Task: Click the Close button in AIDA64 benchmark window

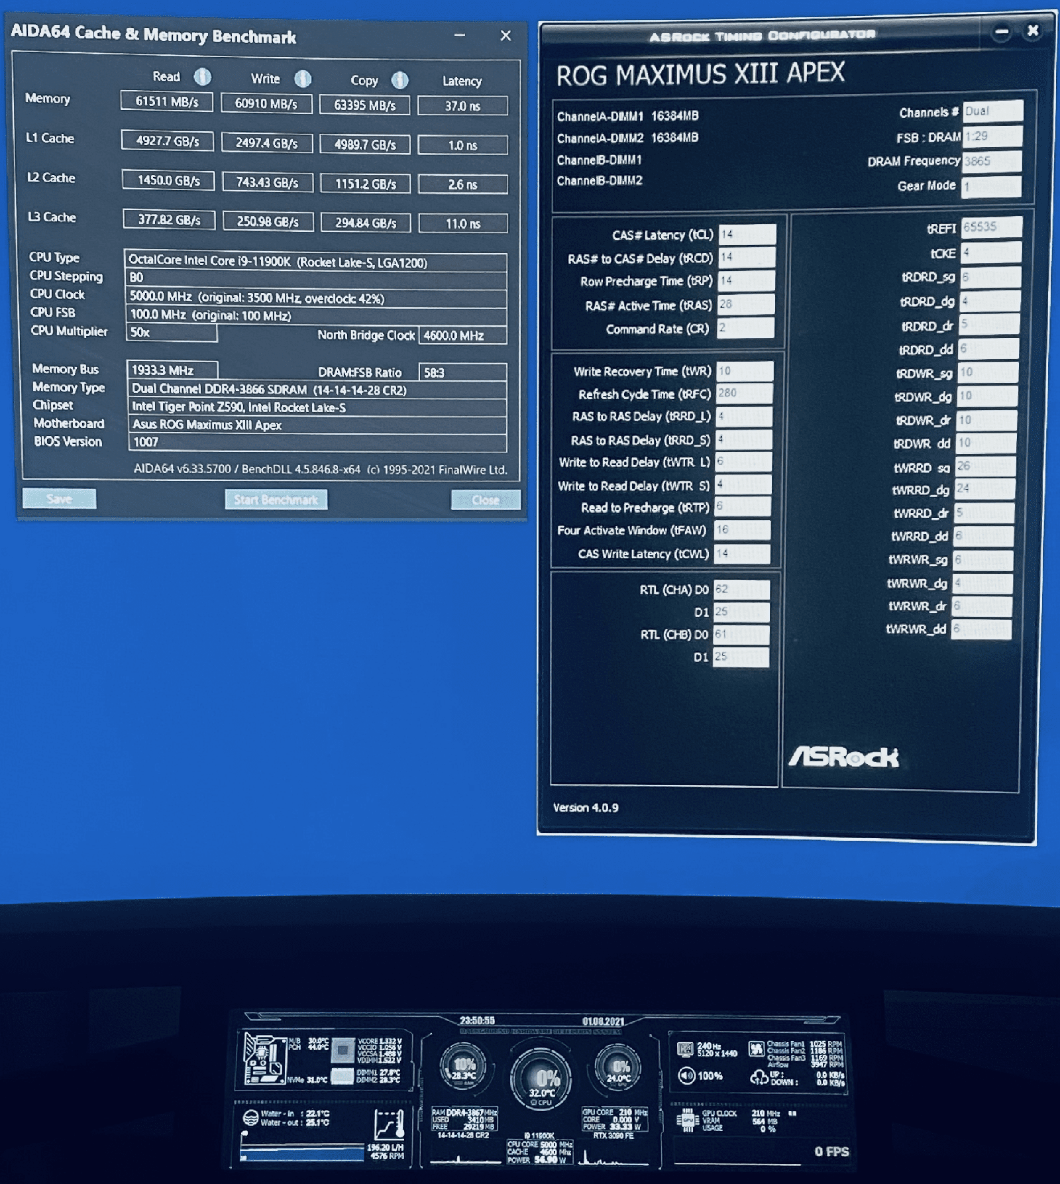Action: tap(486, 500)
